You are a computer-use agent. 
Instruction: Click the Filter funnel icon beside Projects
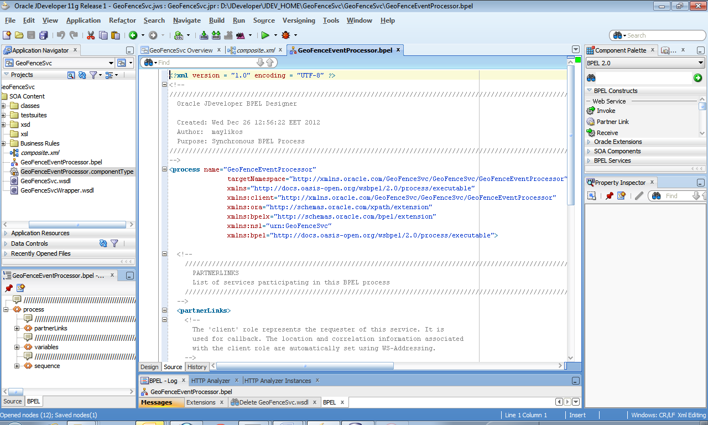coord(93,75)
